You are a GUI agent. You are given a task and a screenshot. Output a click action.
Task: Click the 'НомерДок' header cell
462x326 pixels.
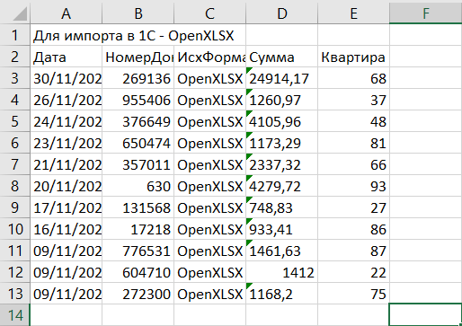point(138,57)
